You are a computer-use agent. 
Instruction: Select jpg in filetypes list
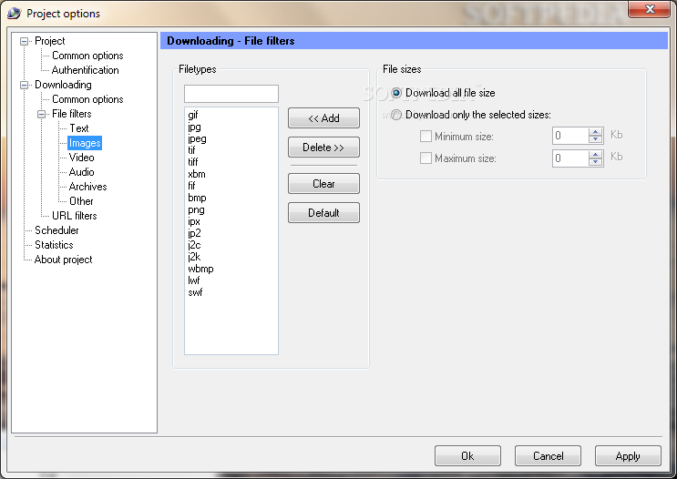coord(194,127)
